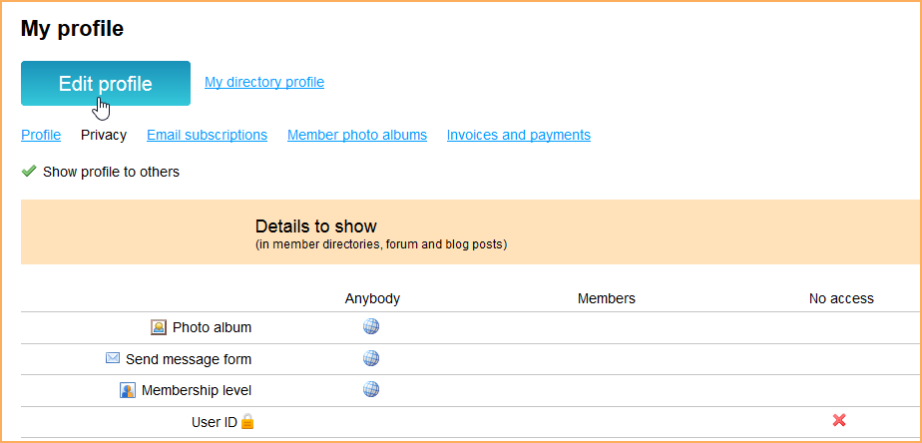This screenshot has height=443, width=922.
Task: Click the globe icon for Send message form
Action: point(371,358)
